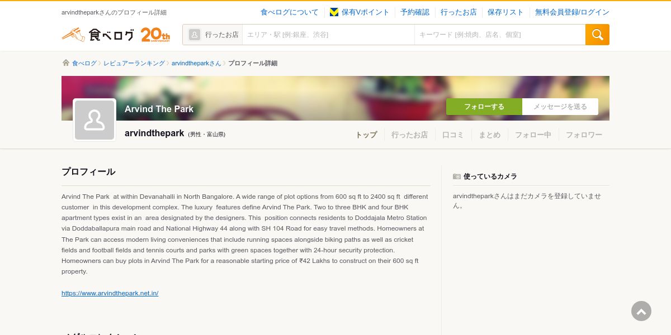
Task: Click the scroll-to-top arrow button
Action: tap(641, 311)
